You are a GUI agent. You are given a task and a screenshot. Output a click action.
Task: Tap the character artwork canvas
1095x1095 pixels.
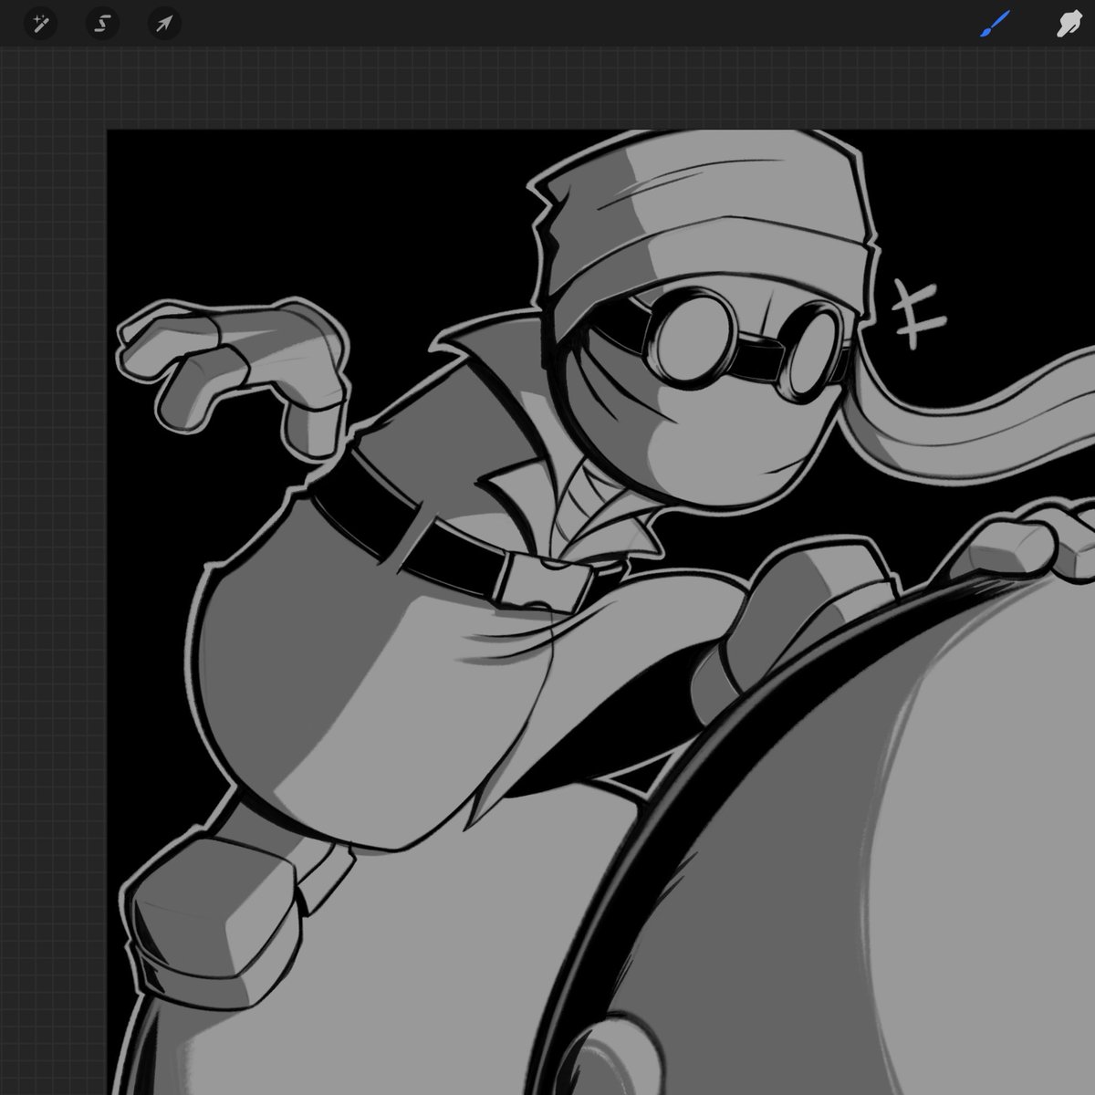click(601, 612)
